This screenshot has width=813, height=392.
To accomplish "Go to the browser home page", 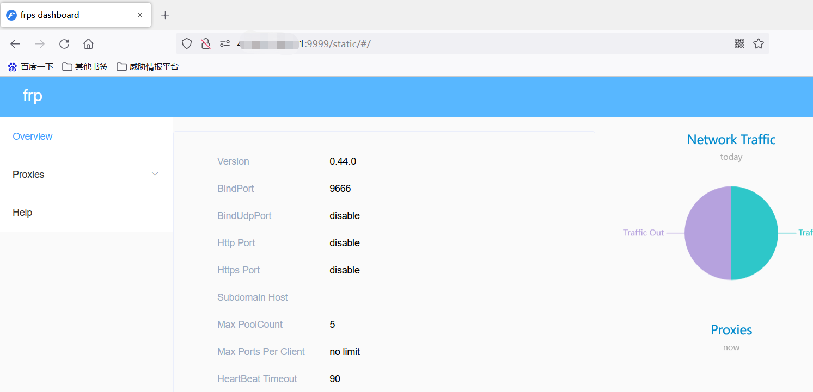I will (x=88, y=44).
